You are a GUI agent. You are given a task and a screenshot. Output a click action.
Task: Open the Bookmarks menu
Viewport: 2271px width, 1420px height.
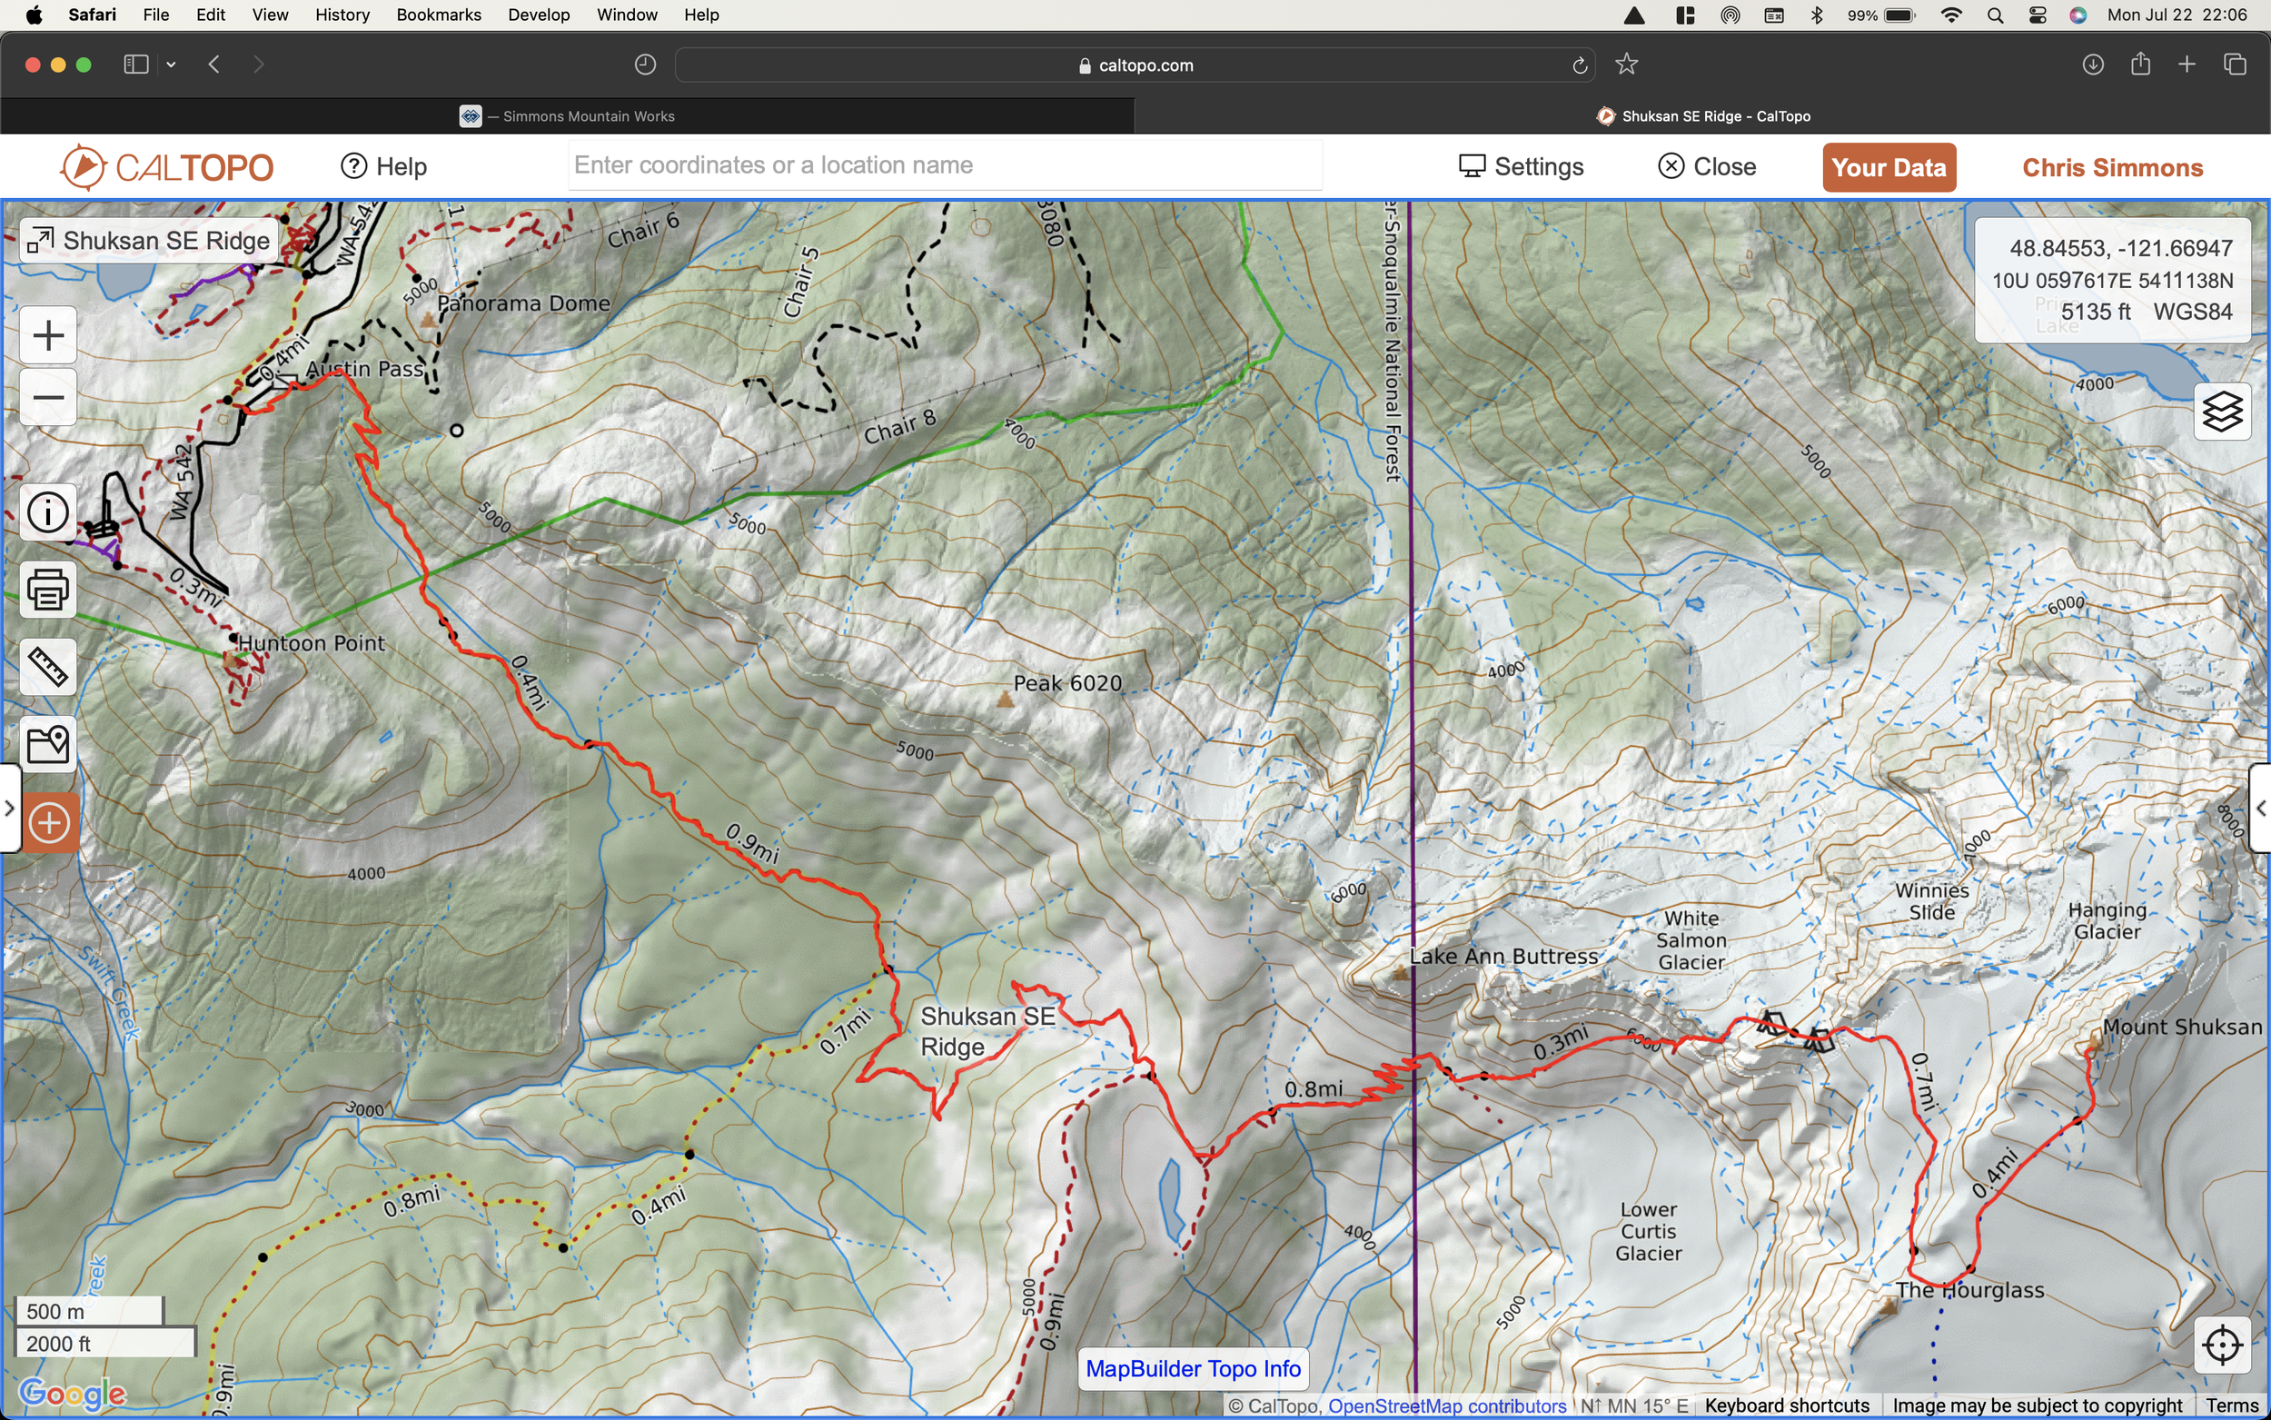point(439,15)
